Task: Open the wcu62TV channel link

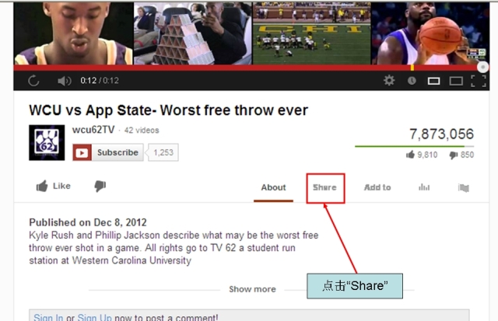Action: pyautogui.click(x=93, y=130)
